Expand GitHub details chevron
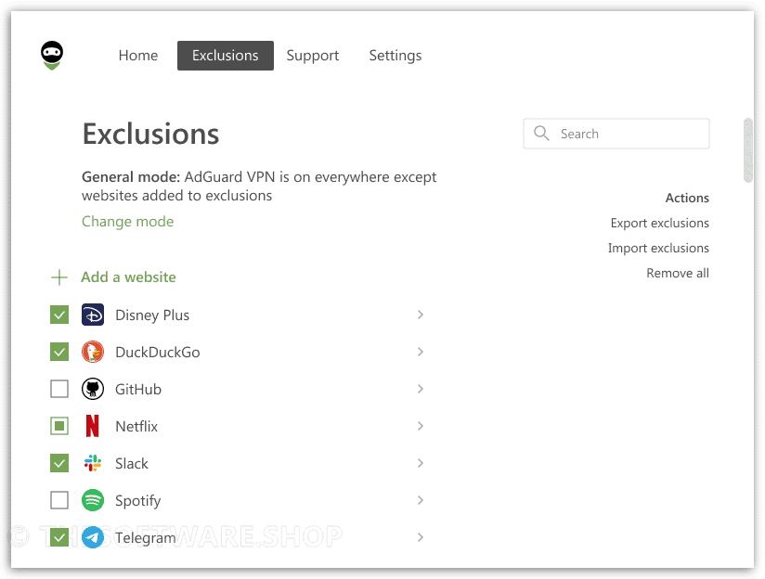The width and height of the screenshot is (765, 579). pos(420,389)
